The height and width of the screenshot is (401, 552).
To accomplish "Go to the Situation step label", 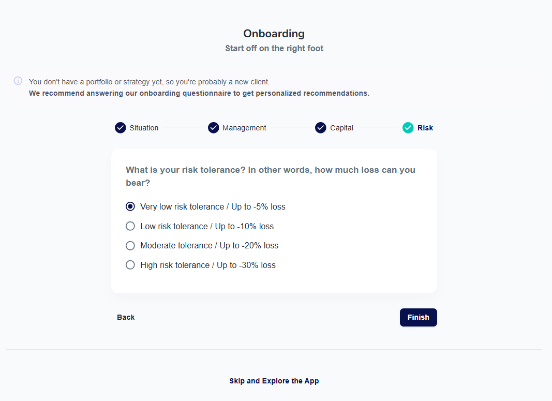I will pos(144,128).
